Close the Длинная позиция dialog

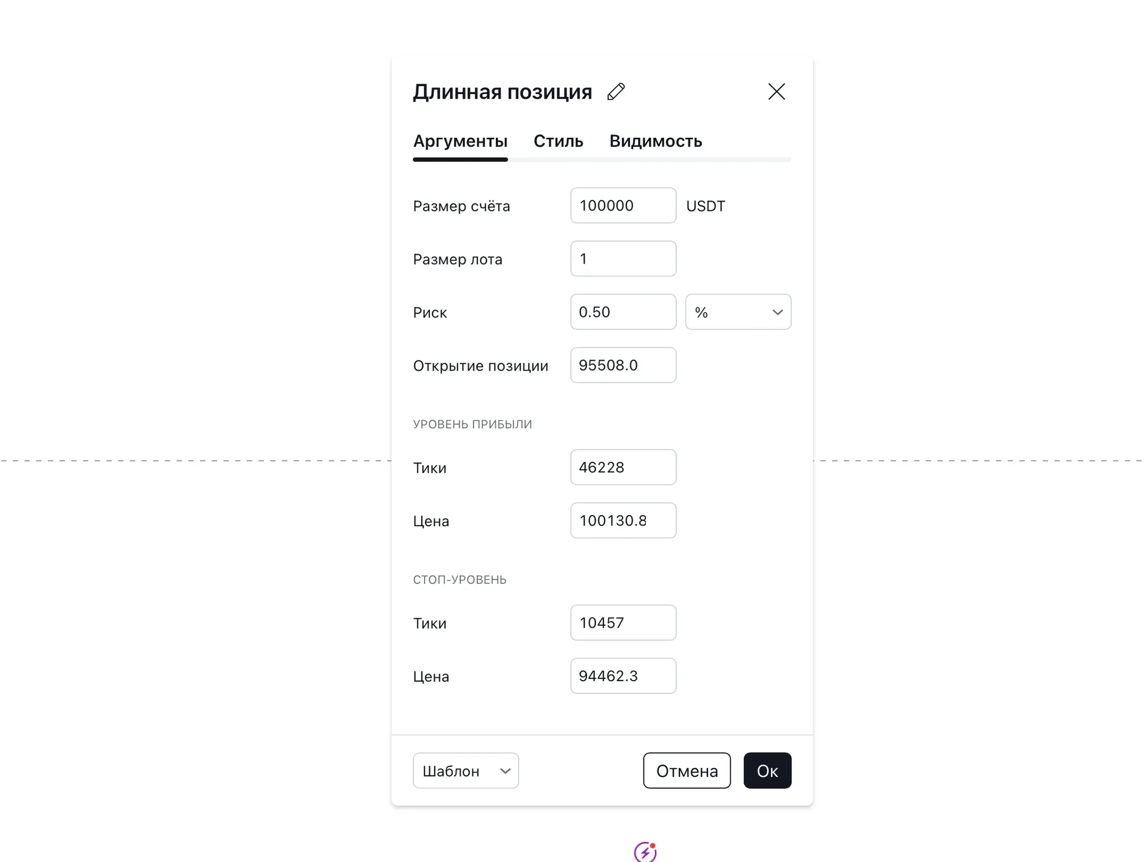(776, 92)
